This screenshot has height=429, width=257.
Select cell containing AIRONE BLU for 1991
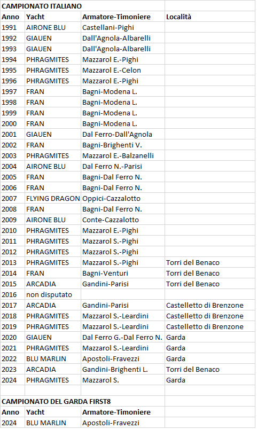tap(53, 27)
